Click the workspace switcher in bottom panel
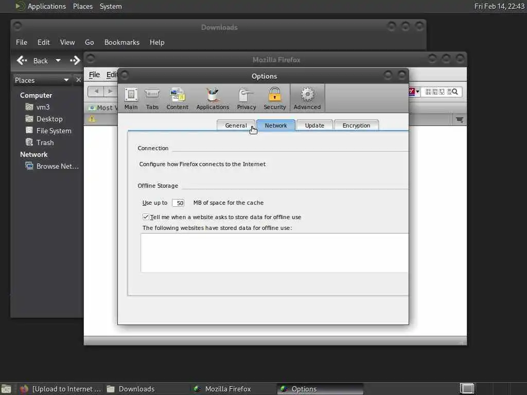 [x=467, y=389]
